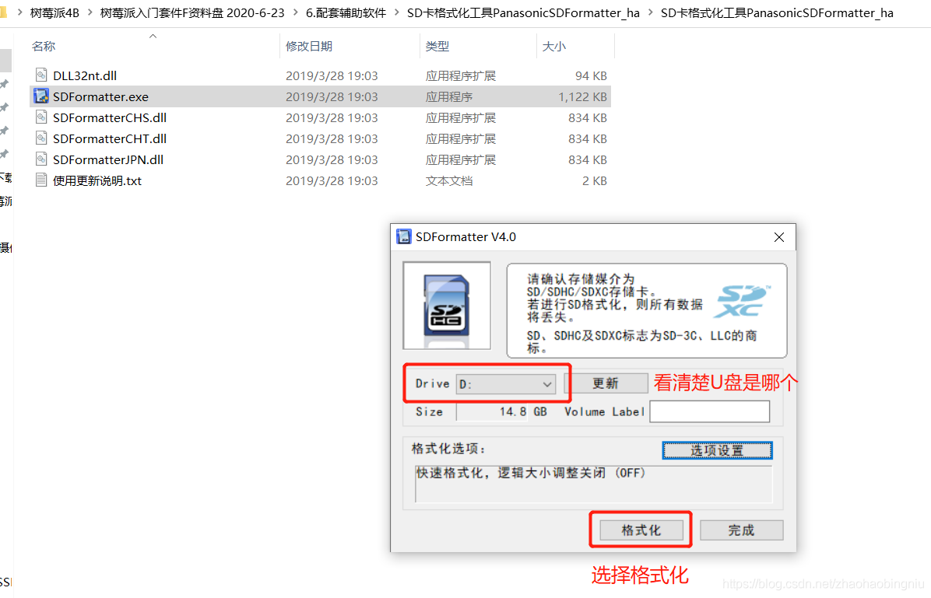Click the 应用程序 type cell
Image resolution: width=931 pixels, height=598 pixels.
point(449,96)
